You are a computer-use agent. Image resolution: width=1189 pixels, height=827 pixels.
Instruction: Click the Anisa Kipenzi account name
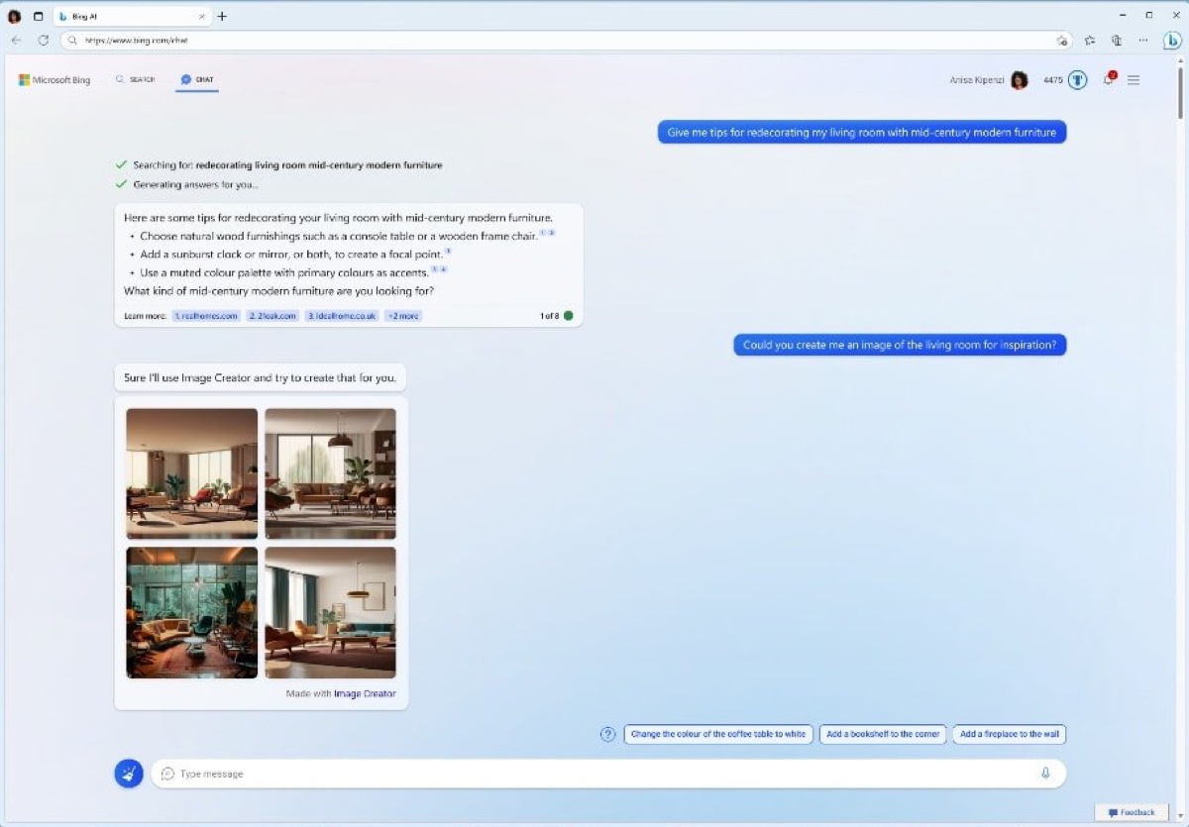click(x=976, y=80)
